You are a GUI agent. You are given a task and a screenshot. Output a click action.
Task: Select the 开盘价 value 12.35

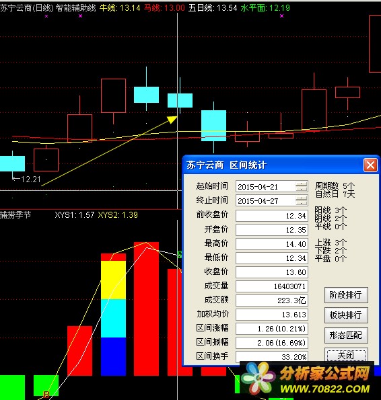tap(272, 230)
